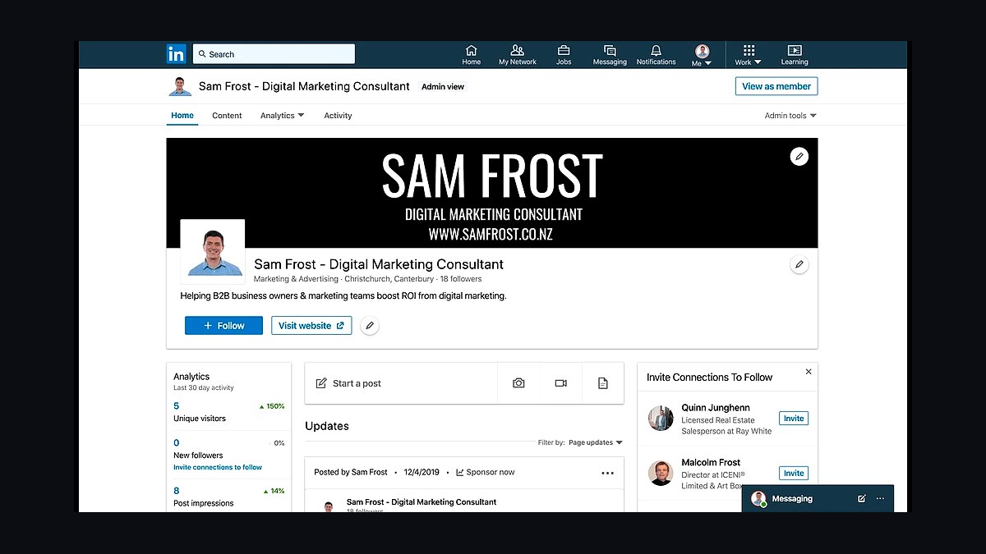Screen dimensions: 986x554
Task: Click the Messaging bar title
Action: 792,498
